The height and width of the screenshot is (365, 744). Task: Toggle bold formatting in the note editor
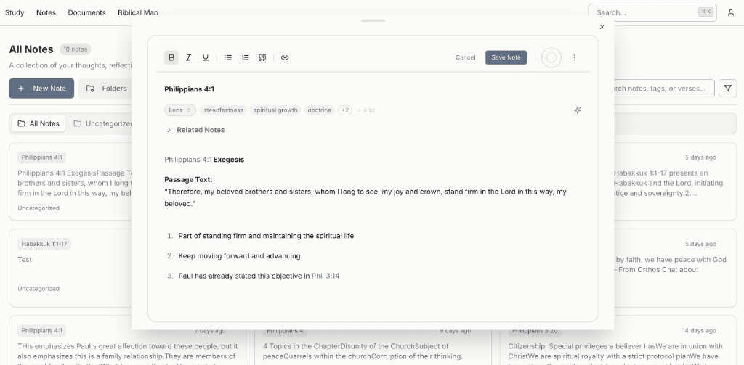coord(171,57)
